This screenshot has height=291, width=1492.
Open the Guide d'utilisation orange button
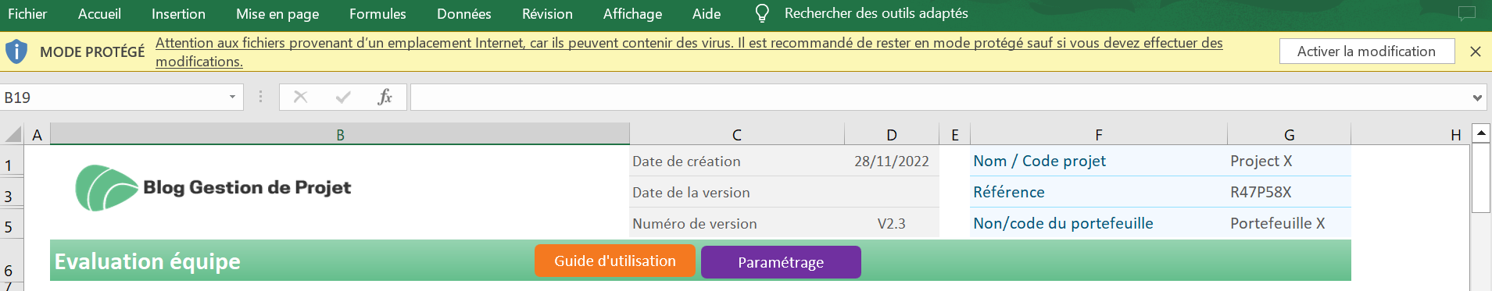(615, 261)
